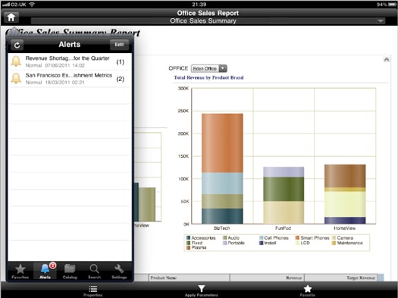Tap the Wi-Fi icon in status bar
This screenshot has width=398, height=298.
(32, 5)
